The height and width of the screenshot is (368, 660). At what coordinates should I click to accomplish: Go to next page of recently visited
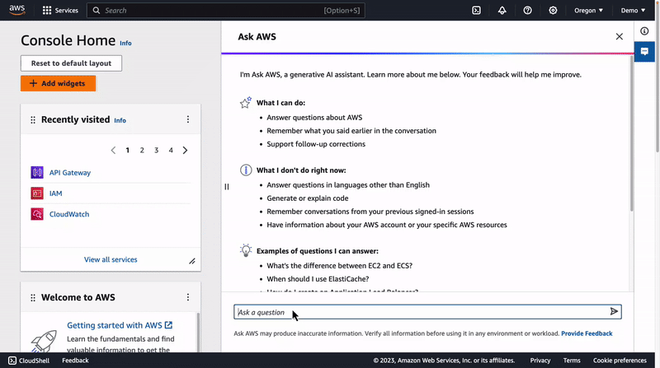tap(185, 151)
